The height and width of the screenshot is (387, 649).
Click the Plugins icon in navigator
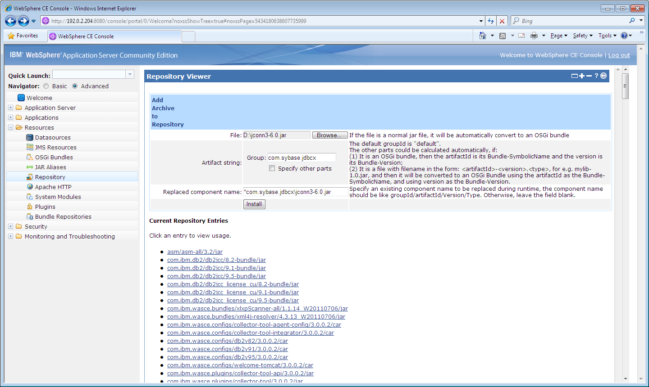click(30, 207)
